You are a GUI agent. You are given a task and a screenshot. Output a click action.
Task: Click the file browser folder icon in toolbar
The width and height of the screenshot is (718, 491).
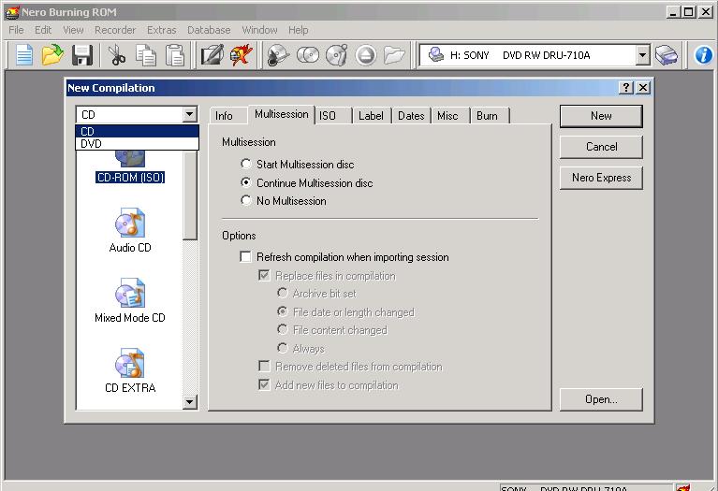pyautogui.click(x=394, y=55)
